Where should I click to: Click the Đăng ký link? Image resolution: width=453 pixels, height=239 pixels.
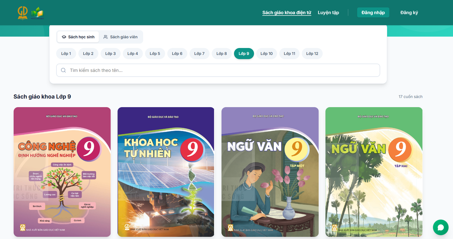coord(409,12)
